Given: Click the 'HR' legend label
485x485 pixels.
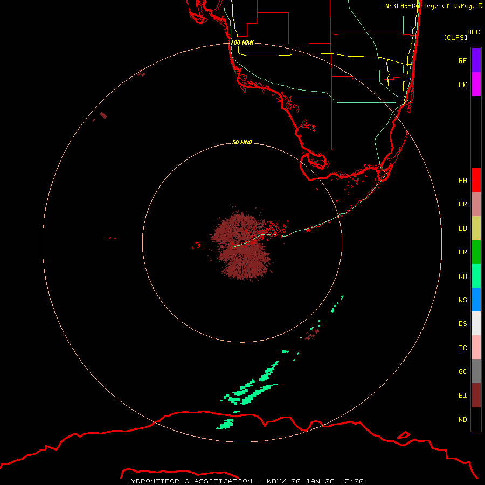Looking at the screenshot, I should coord(462,252).
